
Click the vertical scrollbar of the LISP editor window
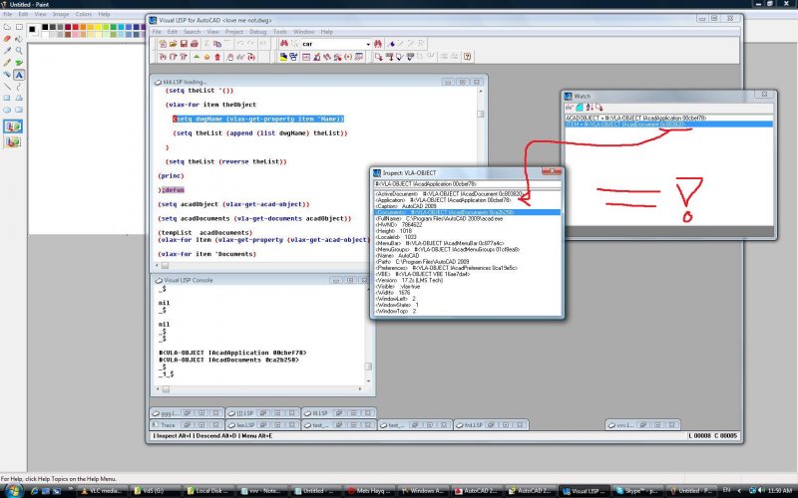[x=481, y=174]
